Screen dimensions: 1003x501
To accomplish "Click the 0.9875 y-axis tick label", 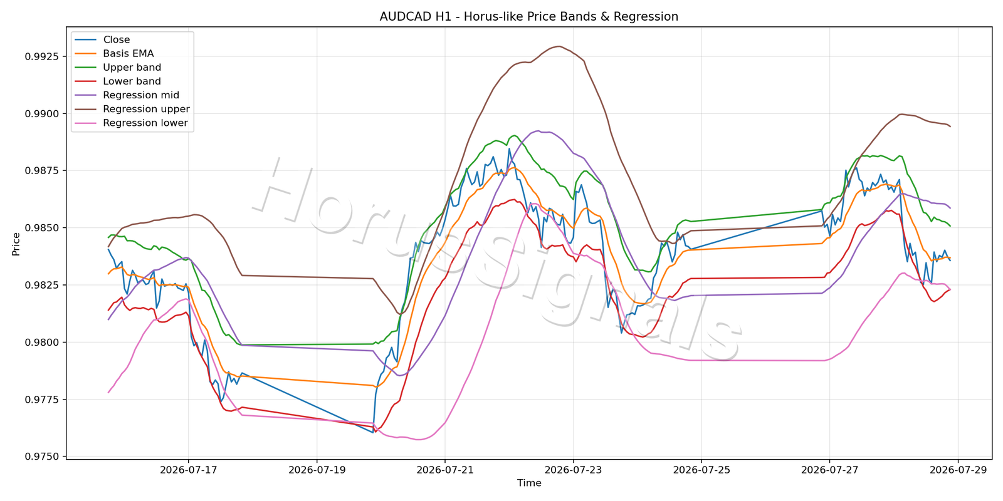I will [x=42, y=171].
